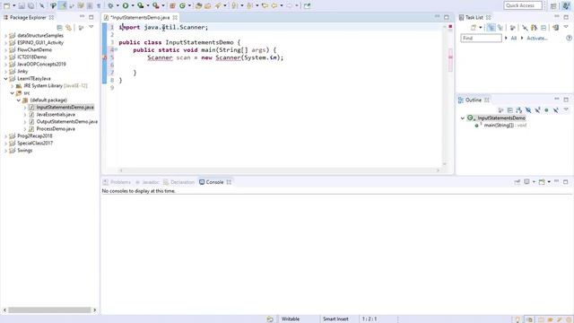
Task: Click the Forward navigation arrow icon
Action: click(290, 5)
